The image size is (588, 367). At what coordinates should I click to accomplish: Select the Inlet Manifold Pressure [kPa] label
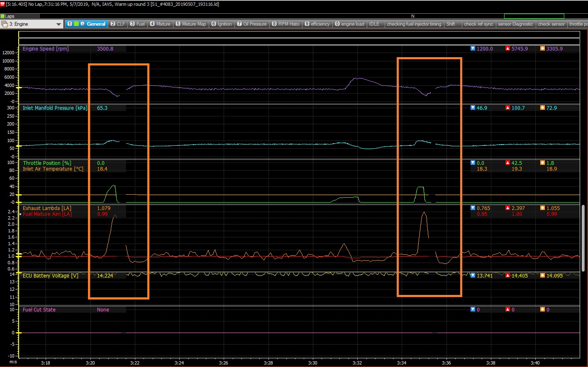pos(55,108)
